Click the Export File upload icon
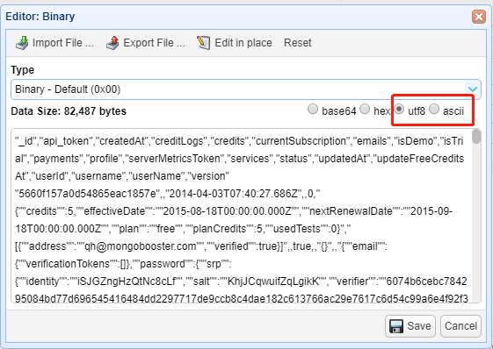Viewport: 493px width, 349px height. [112, 43]
